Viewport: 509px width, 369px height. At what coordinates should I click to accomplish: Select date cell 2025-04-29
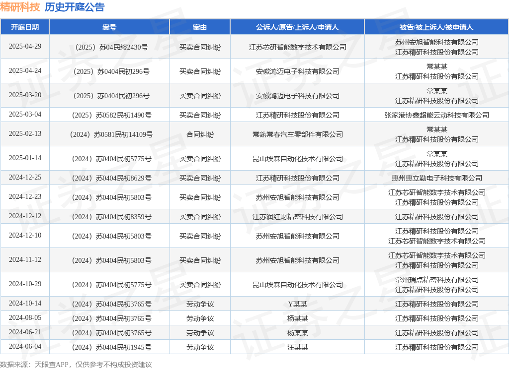click(25, 46)
